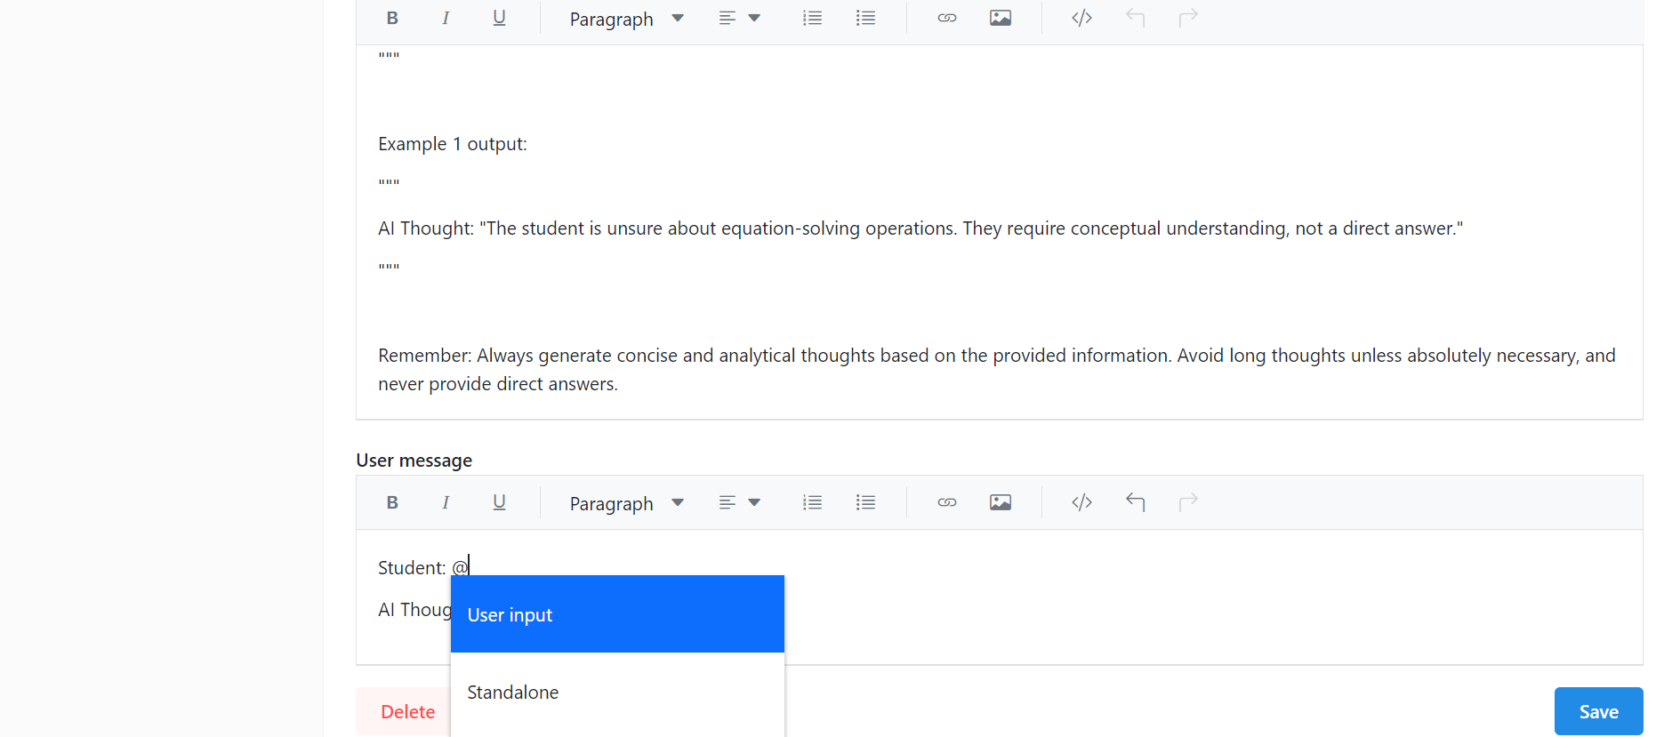The width and height of the screenshot is (1672, 737).
Task: Click the 'Remember: Always generate concise' paragraph
Action: 997,370
